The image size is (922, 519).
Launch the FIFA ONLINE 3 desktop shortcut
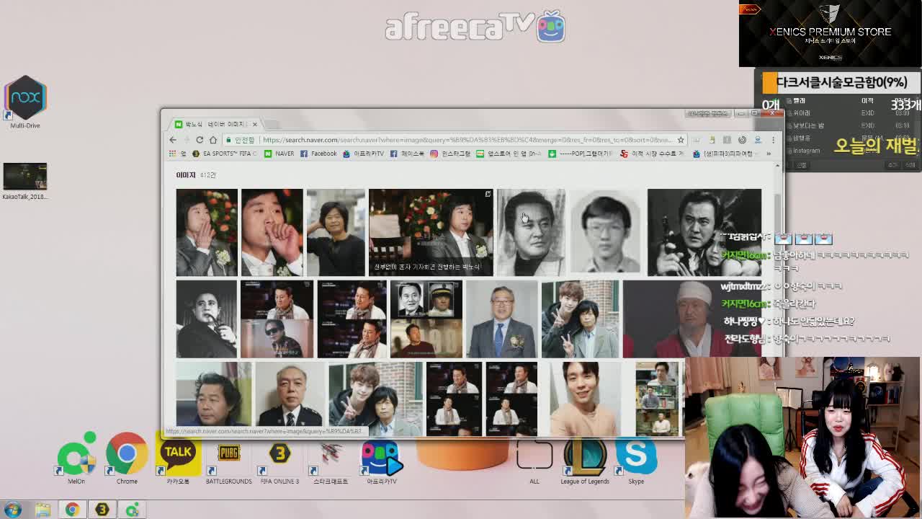(x=279, y=456)
